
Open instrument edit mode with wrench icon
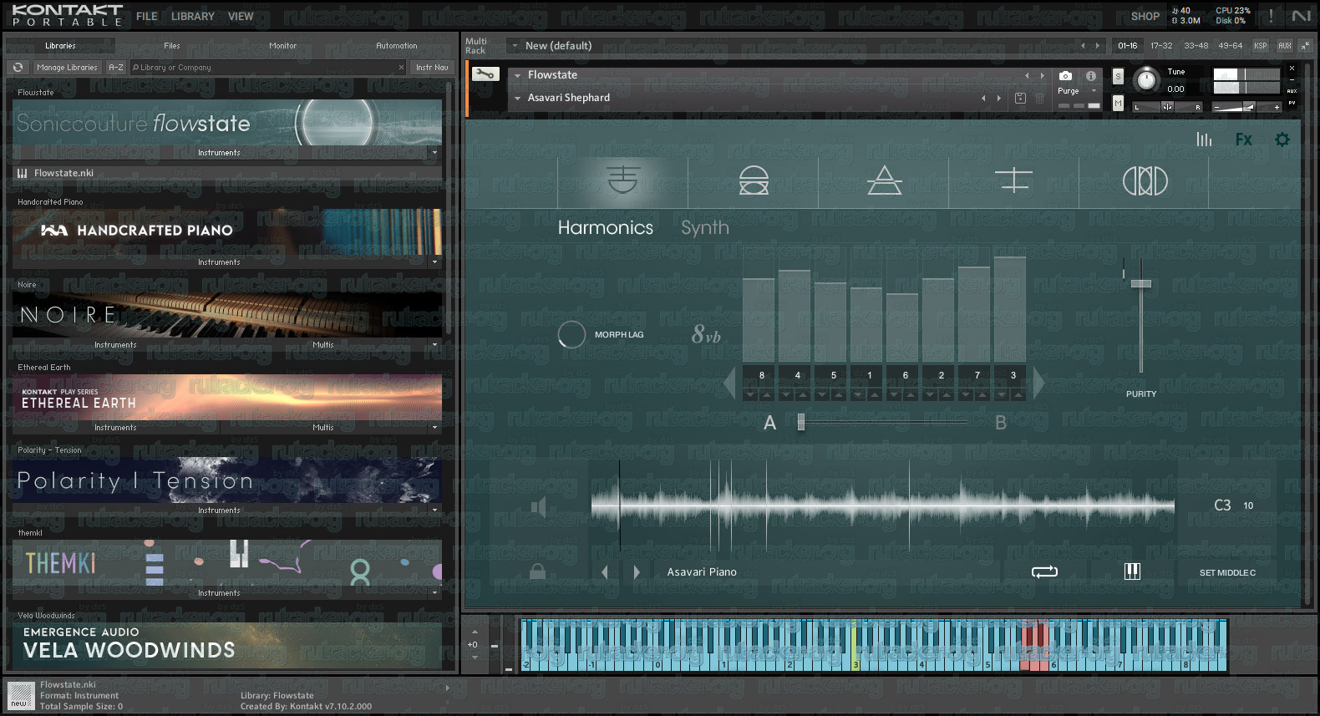(x=485, y=74)
